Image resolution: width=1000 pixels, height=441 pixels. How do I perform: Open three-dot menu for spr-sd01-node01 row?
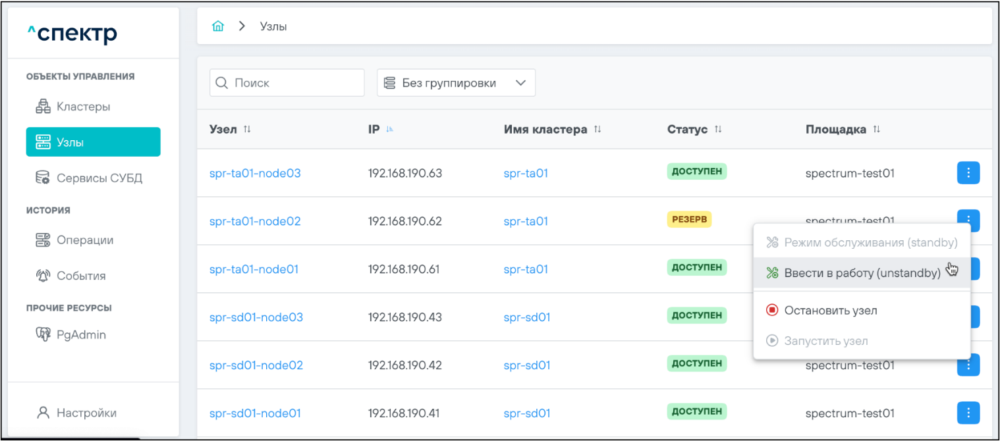[968, 413]
